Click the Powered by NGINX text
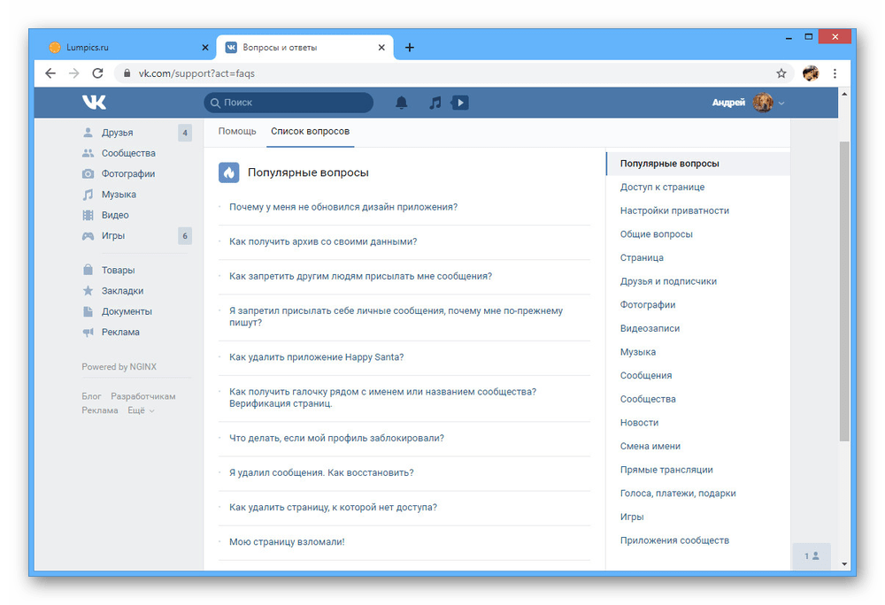 pos(119,367)
